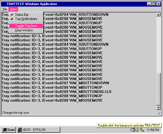Click the speaker volume tray icon
This screenshot has height=134, width=163.
coord(138,130)
